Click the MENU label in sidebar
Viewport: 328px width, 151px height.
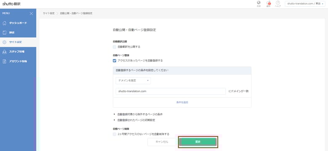pyautogui.click(x=6, y=13)
